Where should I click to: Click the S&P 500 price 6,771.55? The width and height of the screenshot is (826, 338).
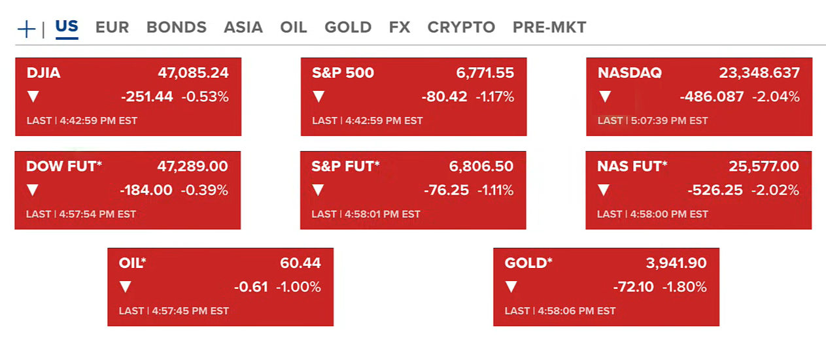point(485,73)
